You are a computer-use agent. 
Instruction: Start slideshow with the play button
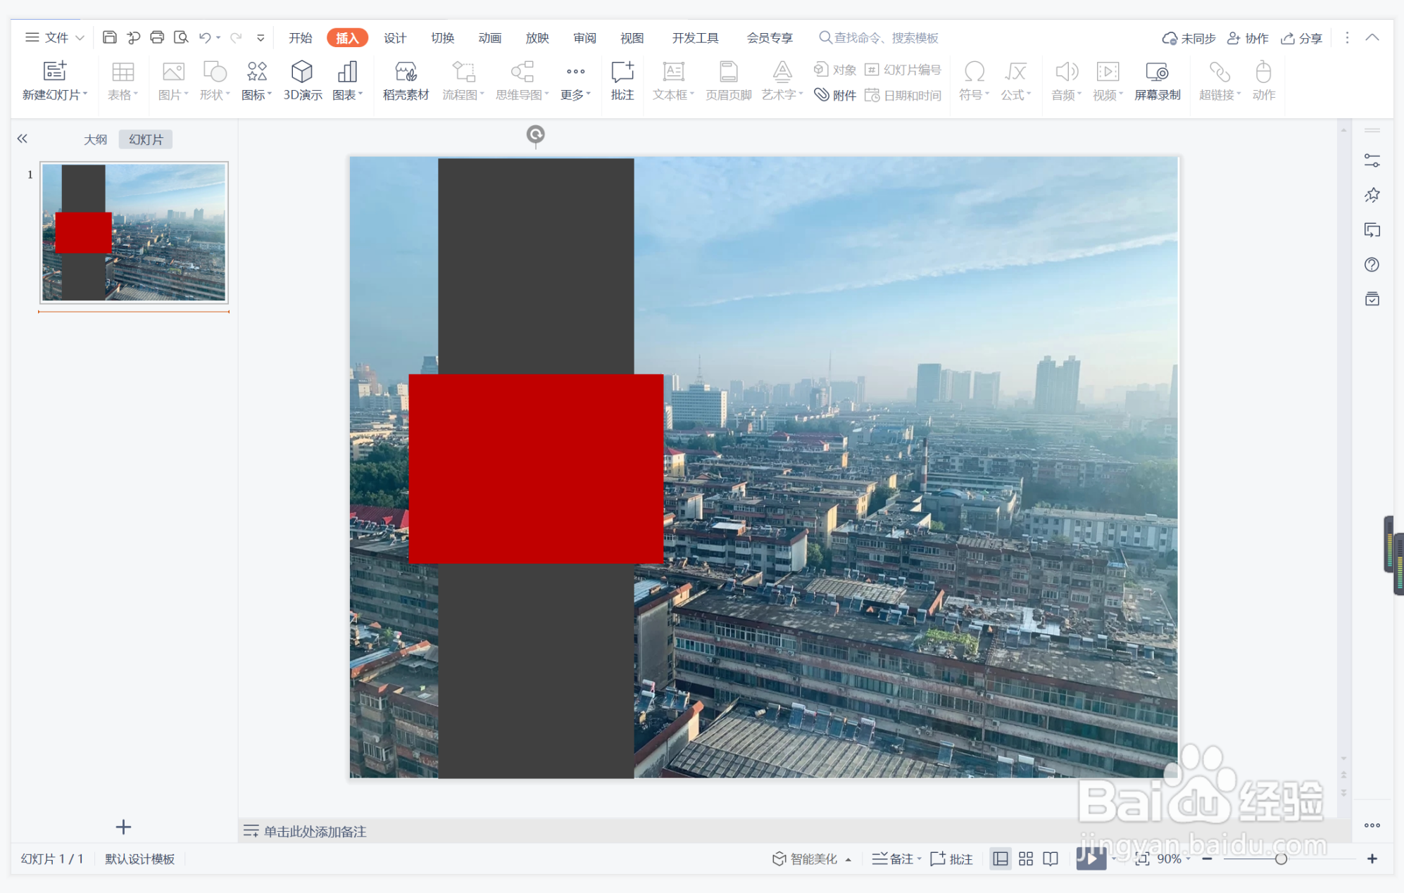pyautogui.click(x=1090, y=859)
